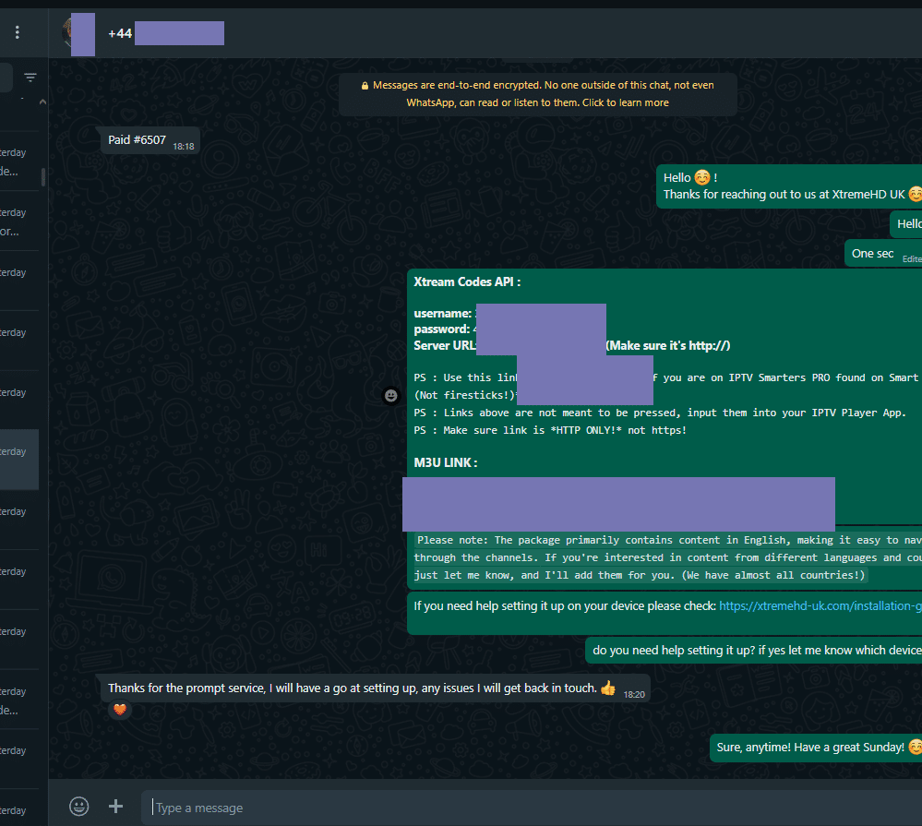Open the contact's profile picture in header

point(79,34)
